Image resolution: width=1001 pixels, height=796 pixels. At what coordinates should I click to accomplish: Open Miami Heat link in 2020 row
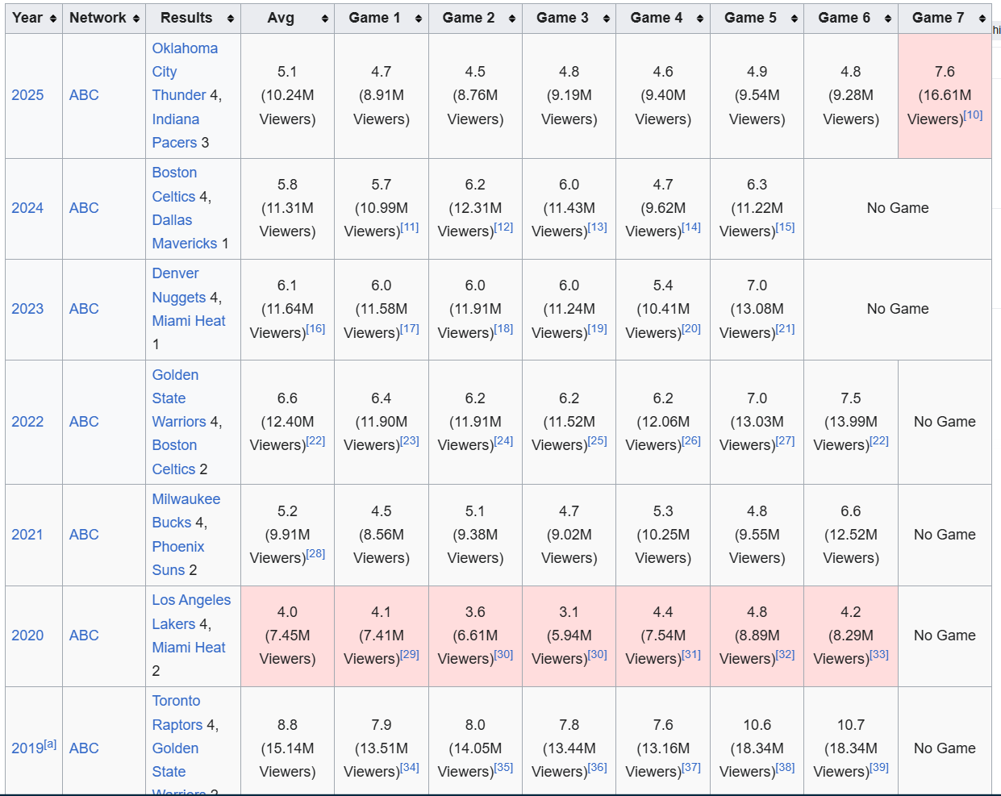coord(189,648)
